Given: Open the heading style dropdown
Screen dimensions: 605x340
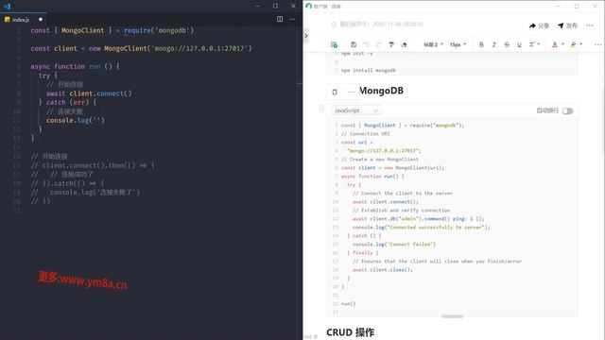Looking at the screenshot, I should [x=433, y=44].
